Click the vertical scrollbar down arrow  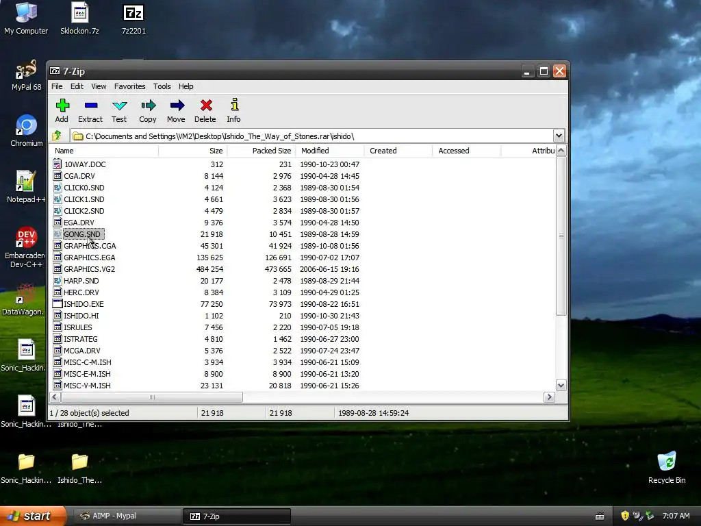(x=561, y=385)
